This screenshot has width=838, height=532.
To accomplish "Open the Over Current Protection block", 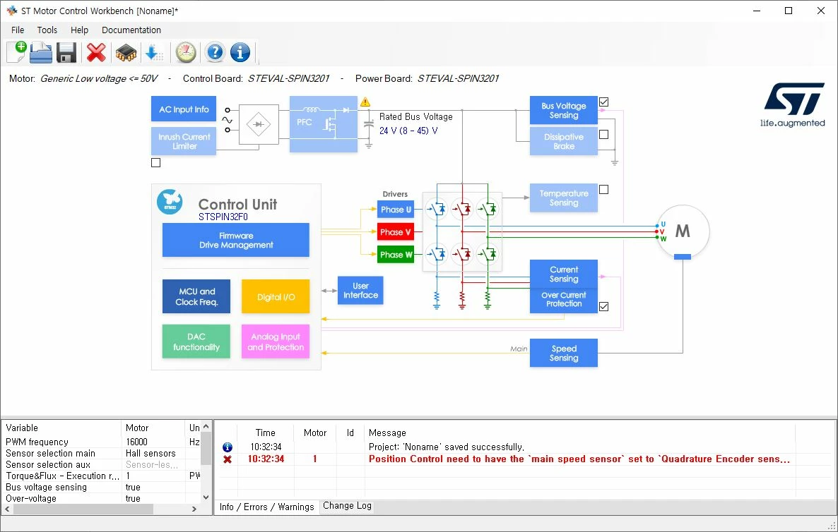I will (x=564, y=300).
